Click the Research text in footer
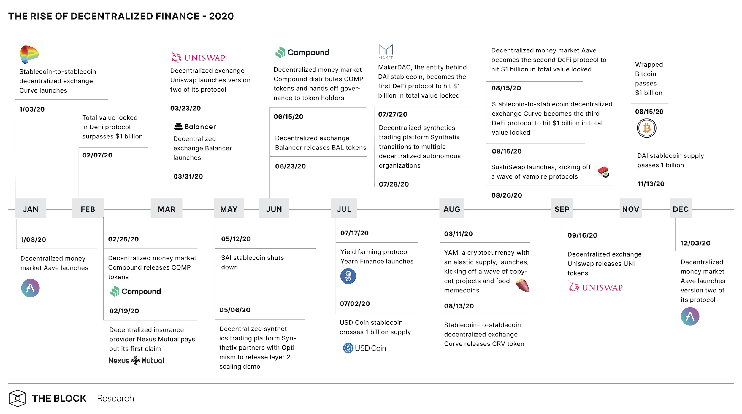Viewport: 742px width, 414px height. pyautogui.click(x=115, y=398)
